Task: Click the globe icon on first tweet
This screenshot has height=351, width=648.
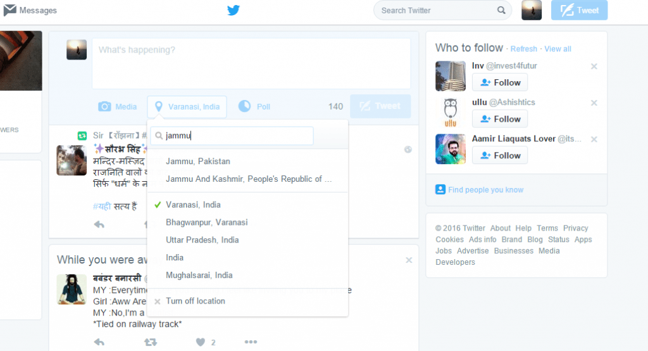Action: point(408,150)
